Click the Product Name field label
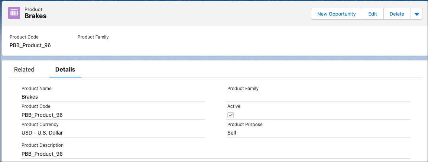This screenshot has height=162, width=428. pyautogui.click(x=36, y=89)
